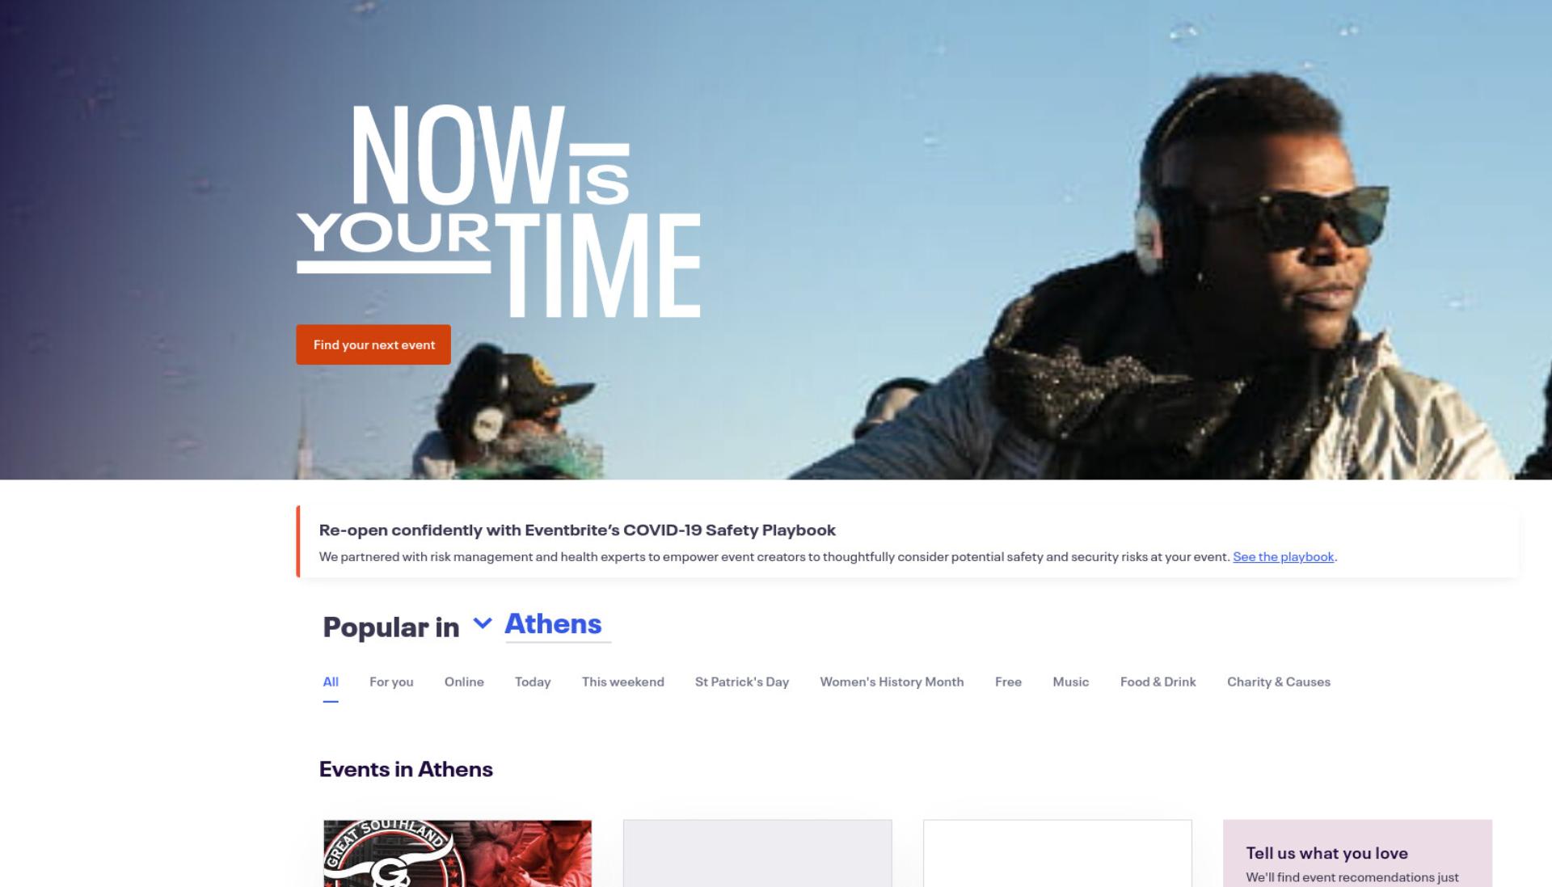Viewport: 1552px width, 887px height.
Task: Expand the location chevron beside Popular in
Action: coord(483,623)
